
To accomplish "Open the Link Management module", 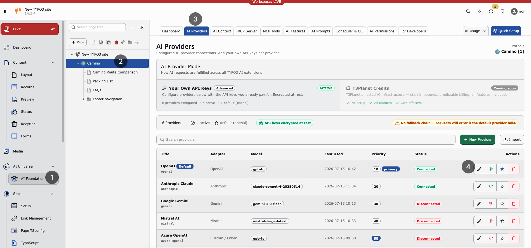I will point(34,218).
